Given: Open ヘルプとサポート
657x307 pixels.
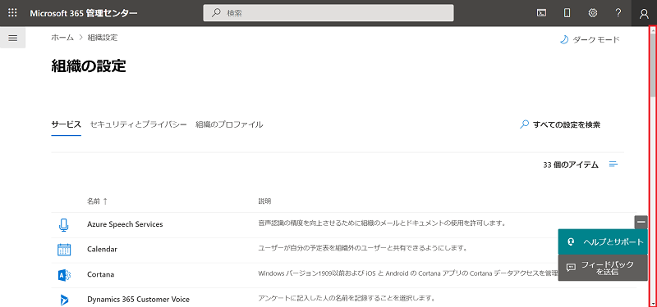Looking at the screenshot, I should (x=603, y=242).
